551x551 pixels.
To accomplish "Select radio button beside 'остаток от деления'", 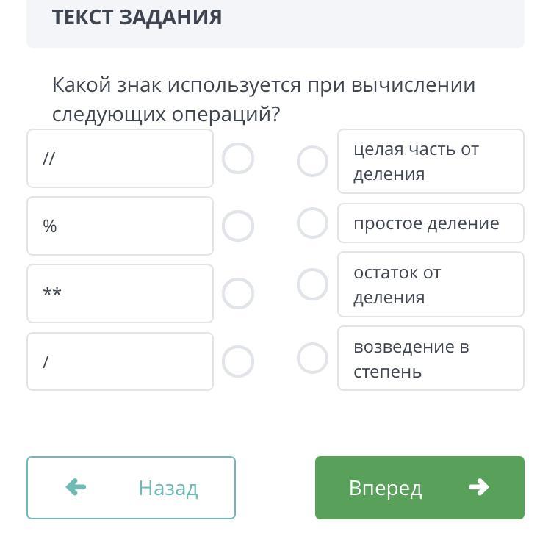I will [x=312, y=284].
